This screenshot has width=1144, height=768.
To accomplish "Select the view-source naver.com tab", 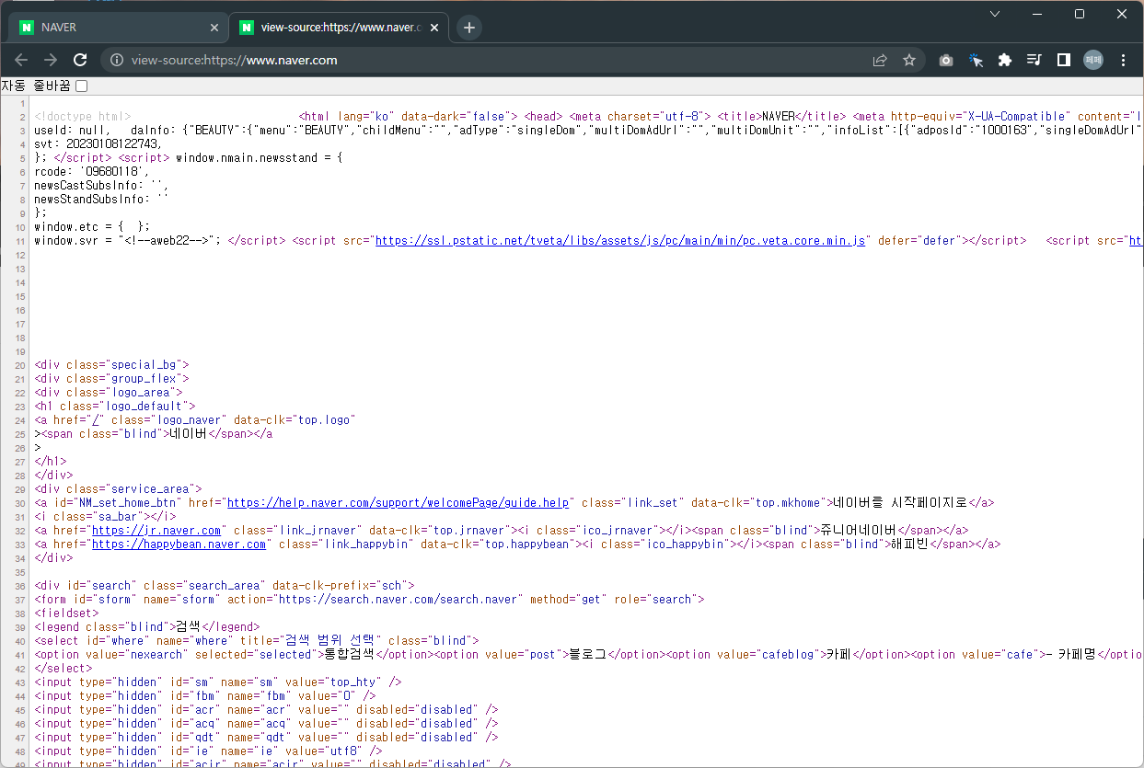I will [339, 28].
